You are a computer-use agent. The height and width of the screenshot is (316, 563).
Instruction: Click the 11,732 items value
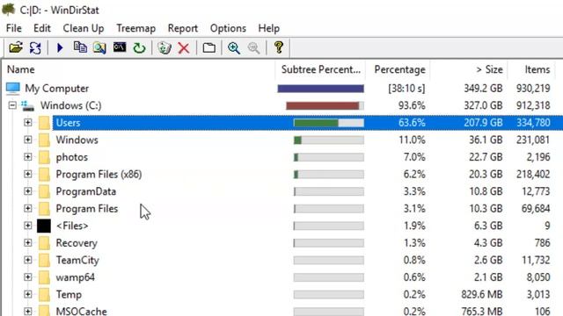[x=536, y=260]
